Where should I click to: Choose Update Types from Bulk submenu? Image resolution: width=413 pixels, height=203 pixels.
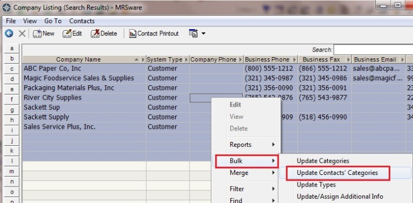(345, 185)
